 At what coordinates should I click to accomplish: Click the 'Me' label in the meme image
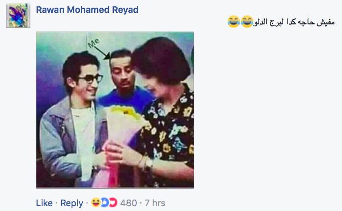pos(94,42)
